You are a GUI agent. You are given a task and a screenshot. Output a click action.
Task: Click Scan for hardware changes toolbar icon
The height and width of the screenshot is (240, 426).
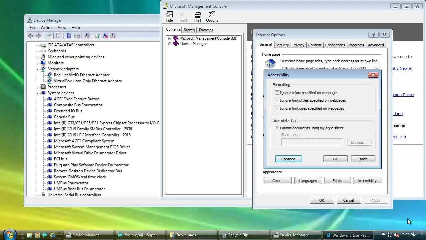[87, 36]
